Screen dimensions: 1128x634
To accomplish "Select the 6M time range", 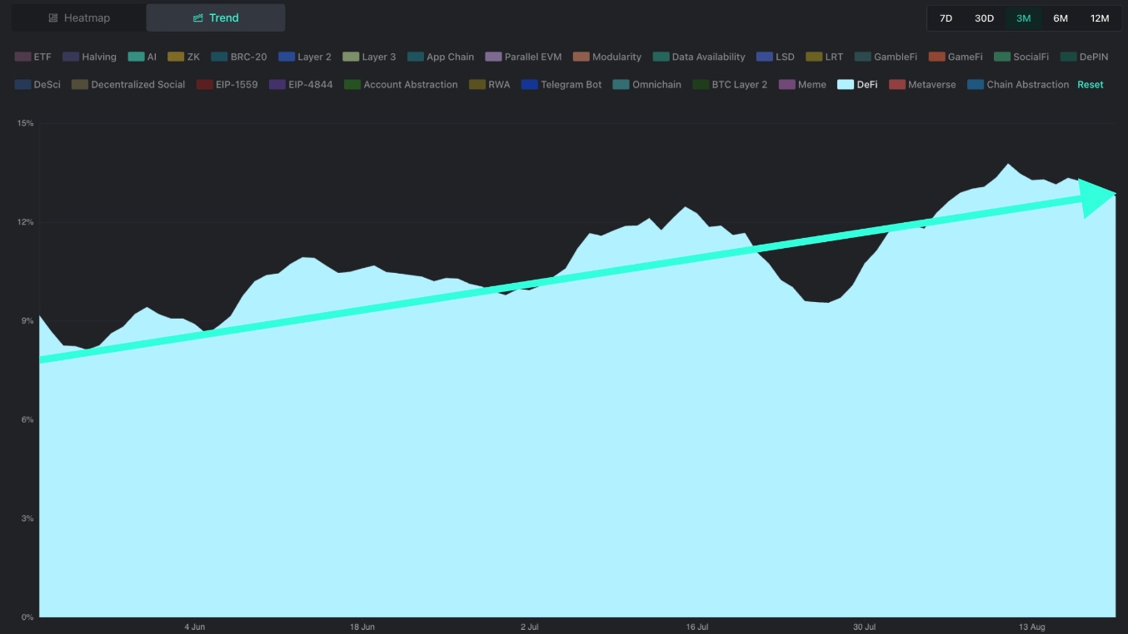I will click(x=1060, y=18).
